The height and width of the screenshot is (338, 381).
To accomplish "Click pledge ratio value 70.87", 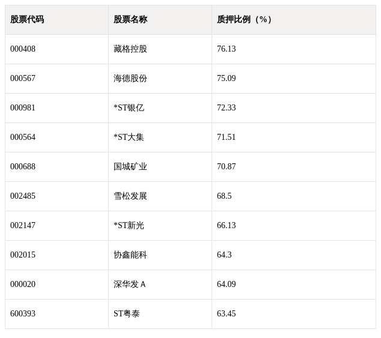I will (x=226, y=166).
